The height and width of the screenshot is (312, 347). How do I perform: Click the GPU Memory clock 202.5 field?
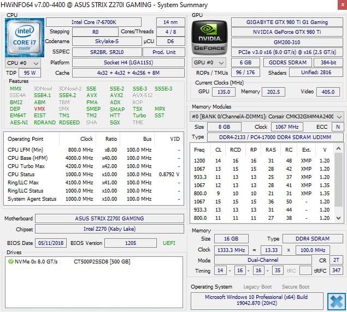coord(274,92)
